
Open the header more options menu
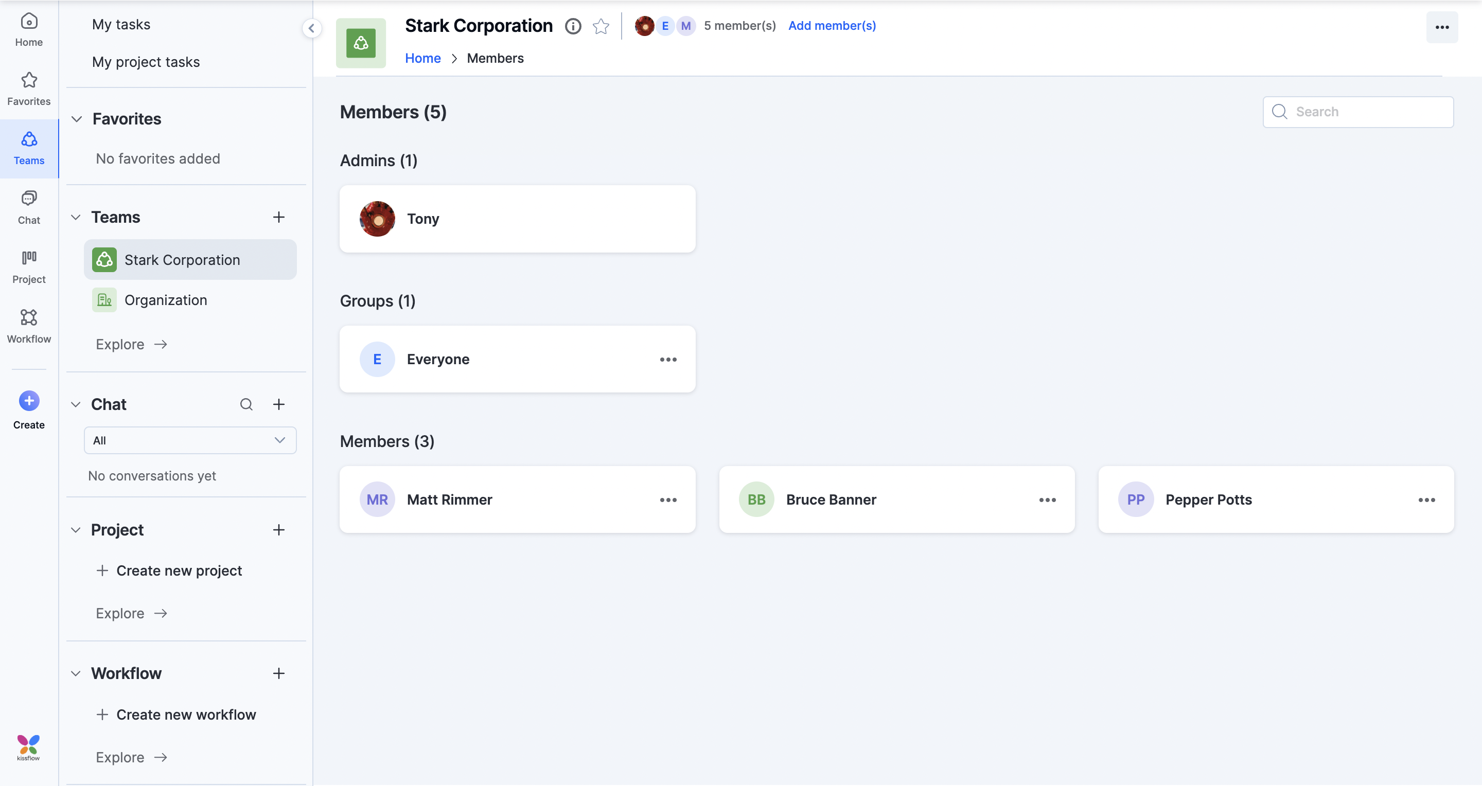pos(1442,27)
